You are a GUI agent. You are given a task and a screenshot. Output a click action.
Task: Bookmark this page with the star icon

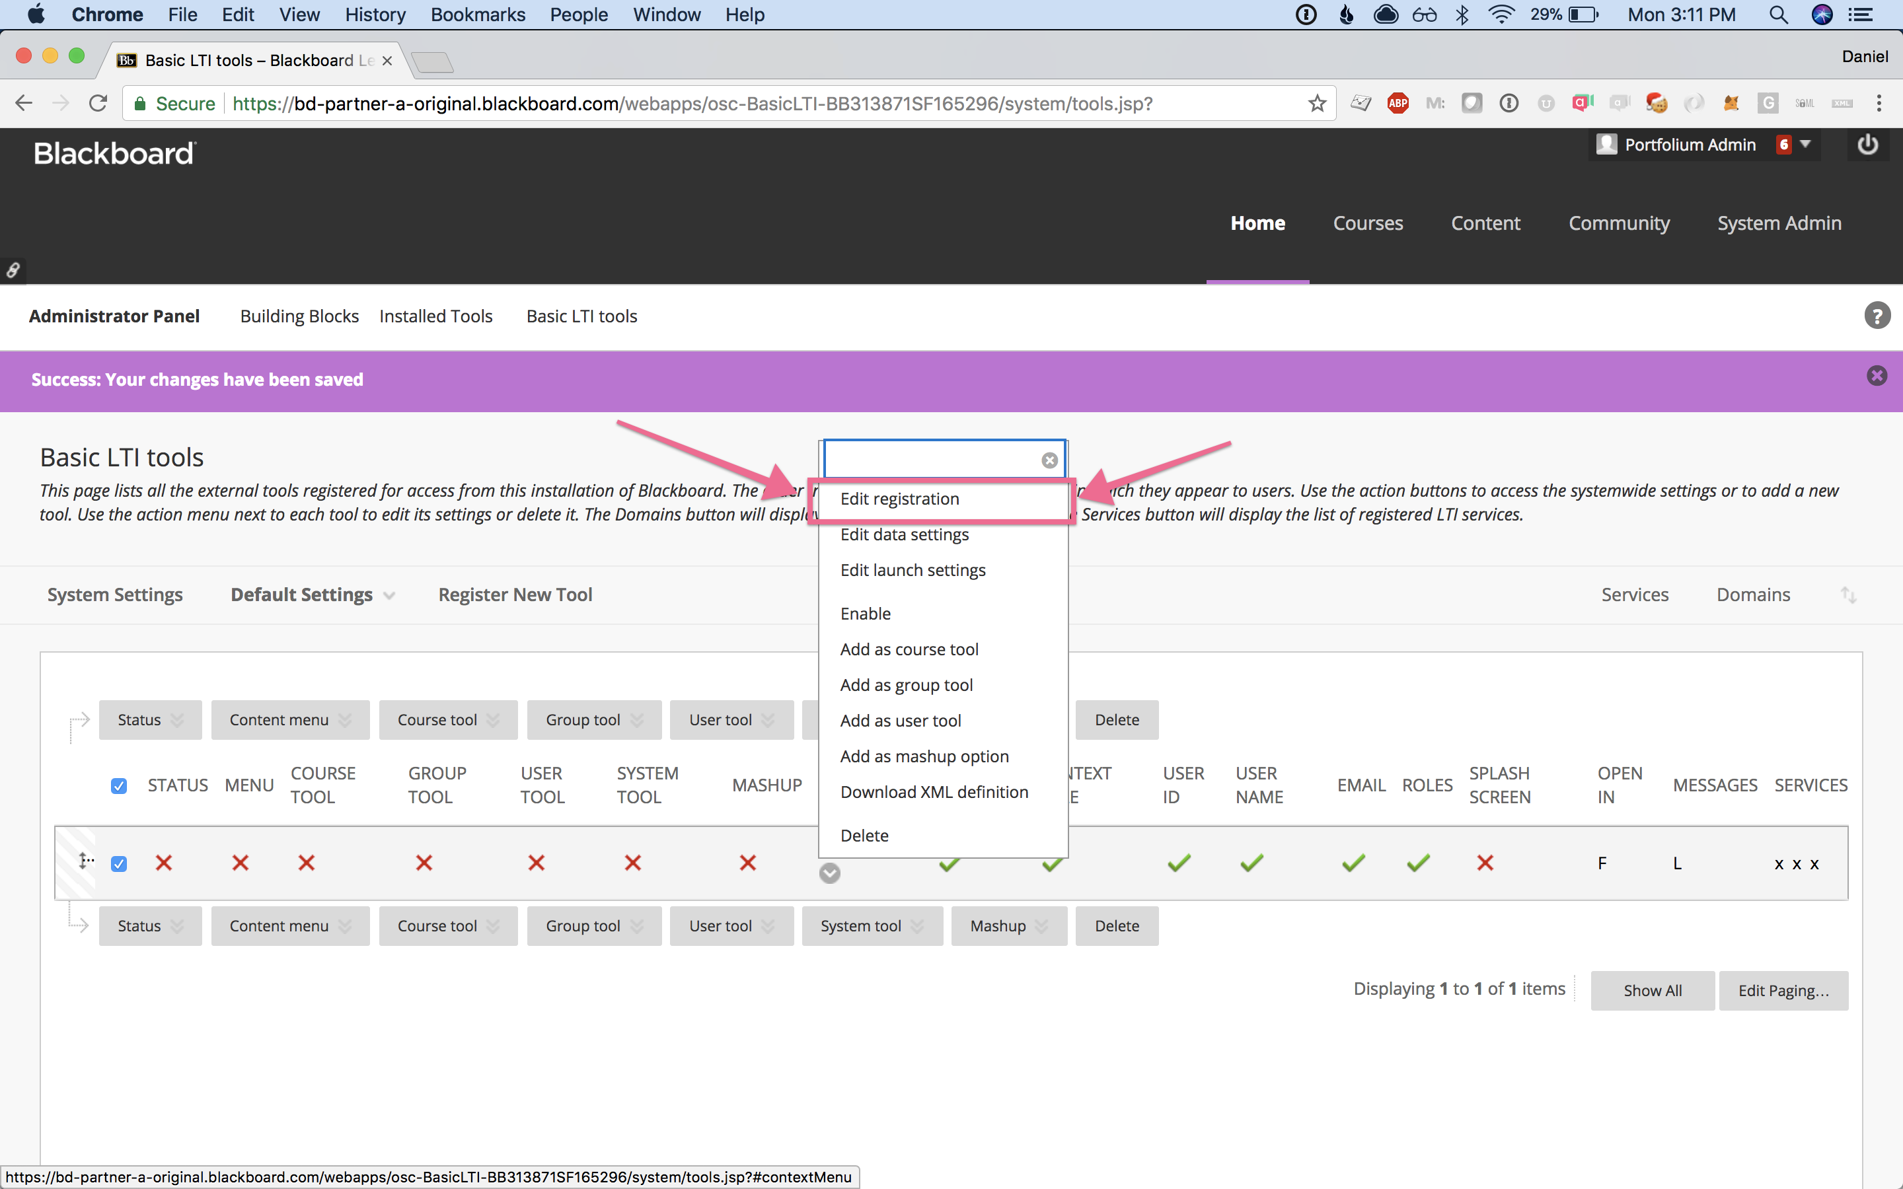pos(1317,103)
